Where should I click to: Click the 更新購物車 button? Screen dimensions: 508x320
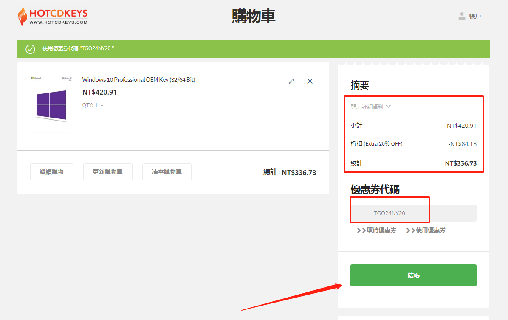(x=108, y=172)
